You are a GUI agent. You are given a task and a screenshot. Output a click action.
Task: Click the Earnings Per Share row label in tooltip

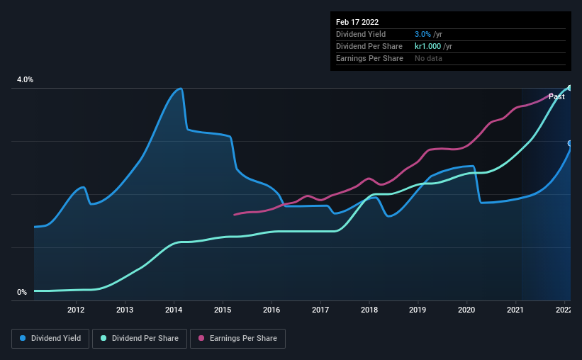pyautogui.click(x=369, y=58)
